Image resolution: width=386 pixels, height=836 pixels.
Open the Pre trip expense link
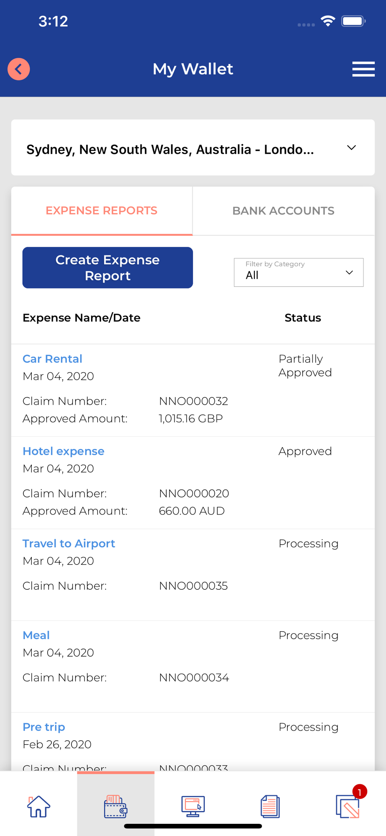click(x=44, y=727)
